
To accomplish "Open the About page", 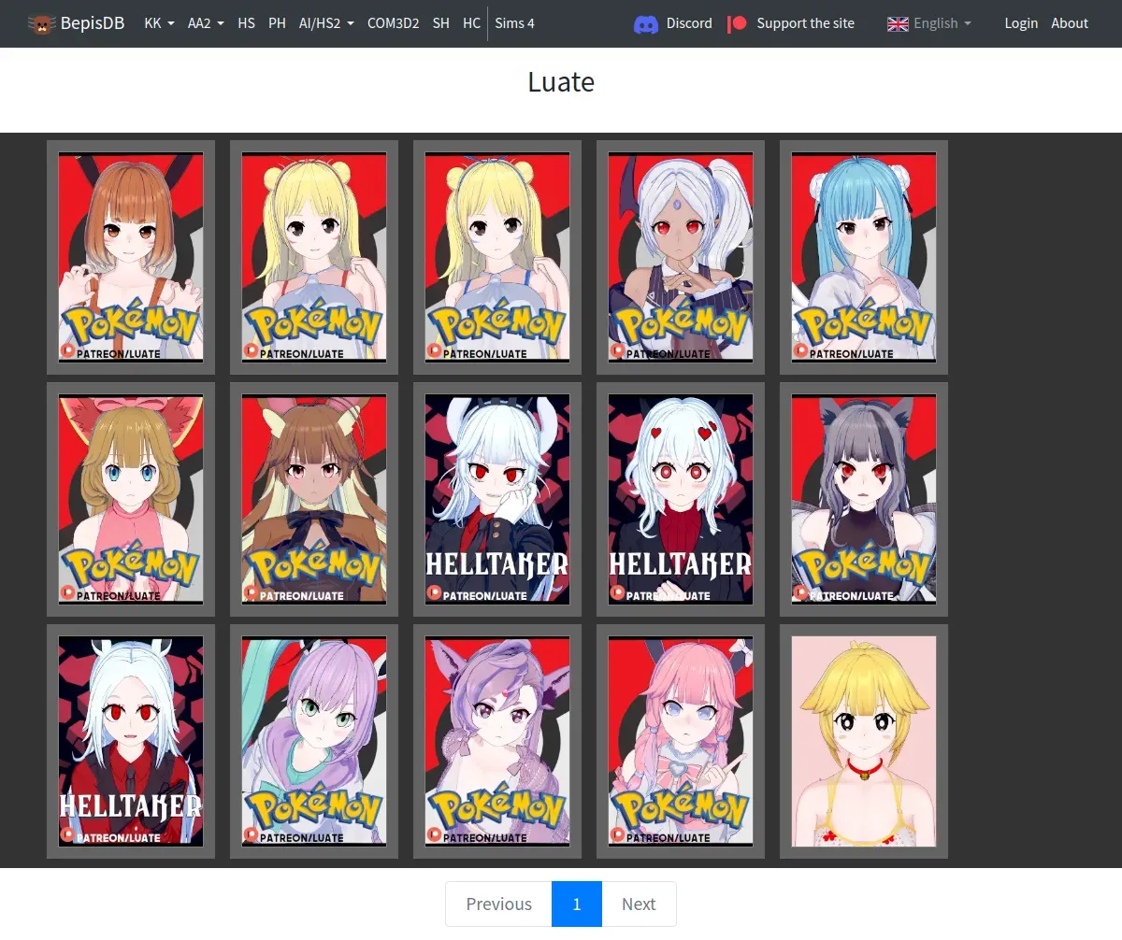I will tap(1070, 23).
